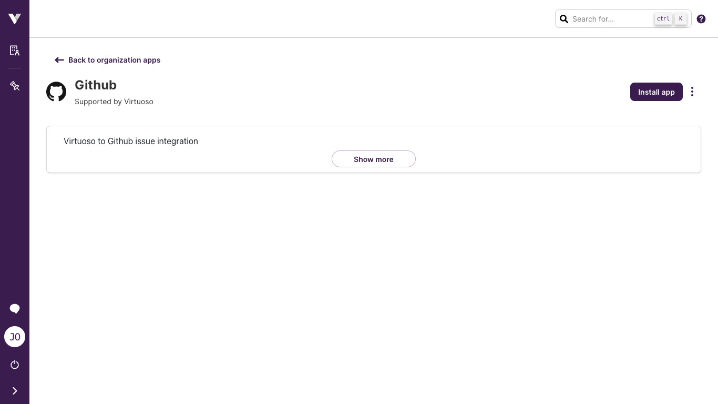The image size is (718, 404).
Task: Click Virtuoso to Github issue integration text
Action: point(131,141)
